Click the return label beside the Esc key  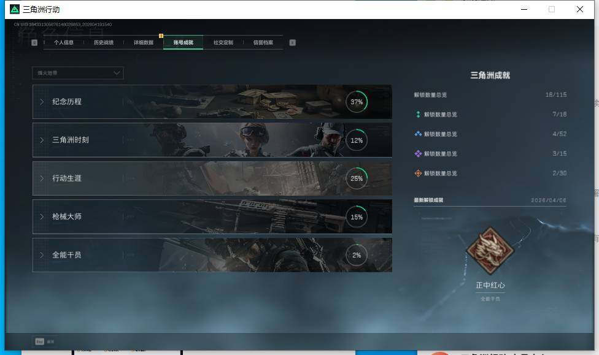50,342
